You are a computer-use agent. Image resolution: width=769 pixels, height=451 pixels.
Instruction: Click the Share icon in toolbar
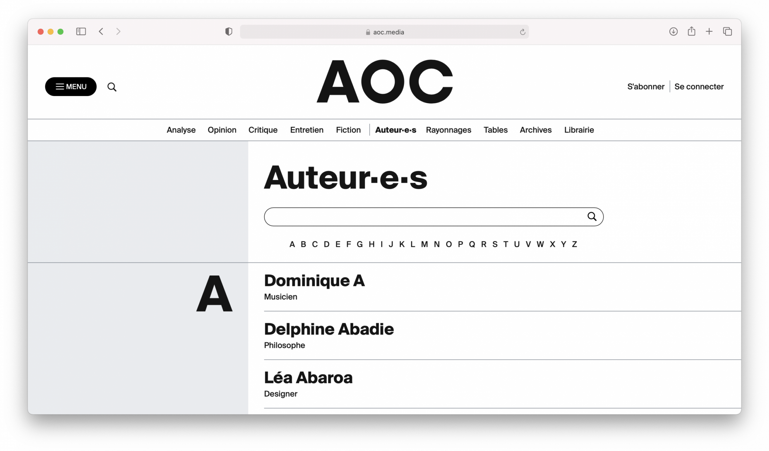coord(691,31)
